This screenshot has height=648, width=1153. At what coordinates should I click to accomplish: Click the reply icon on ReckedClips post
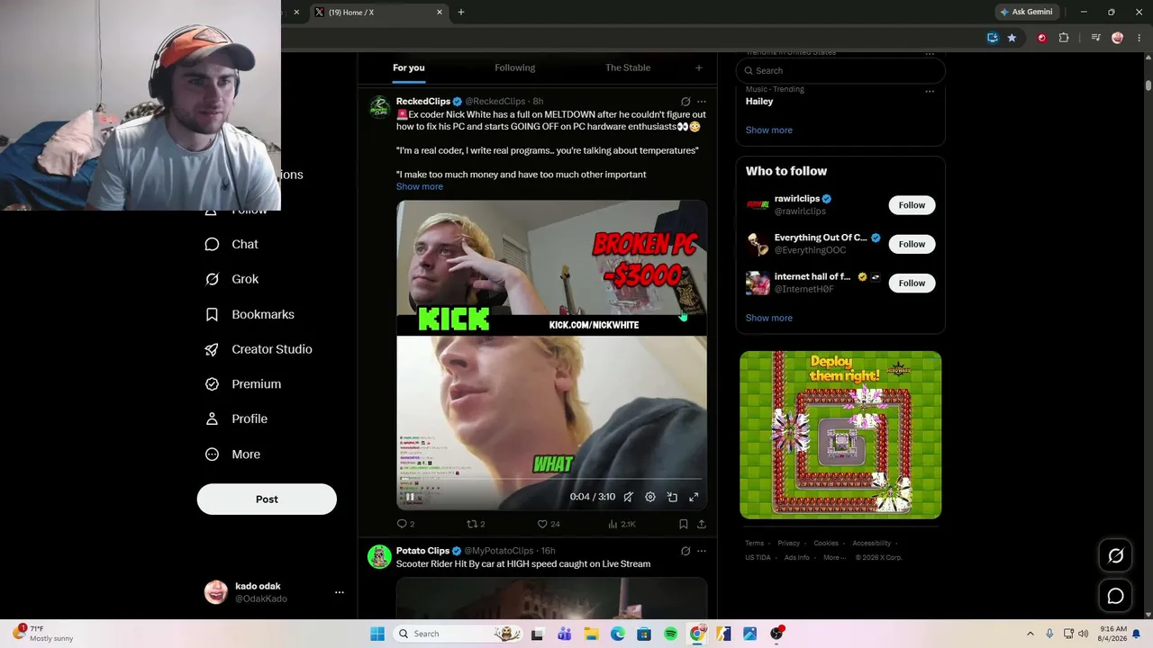(x=402, y=524)
